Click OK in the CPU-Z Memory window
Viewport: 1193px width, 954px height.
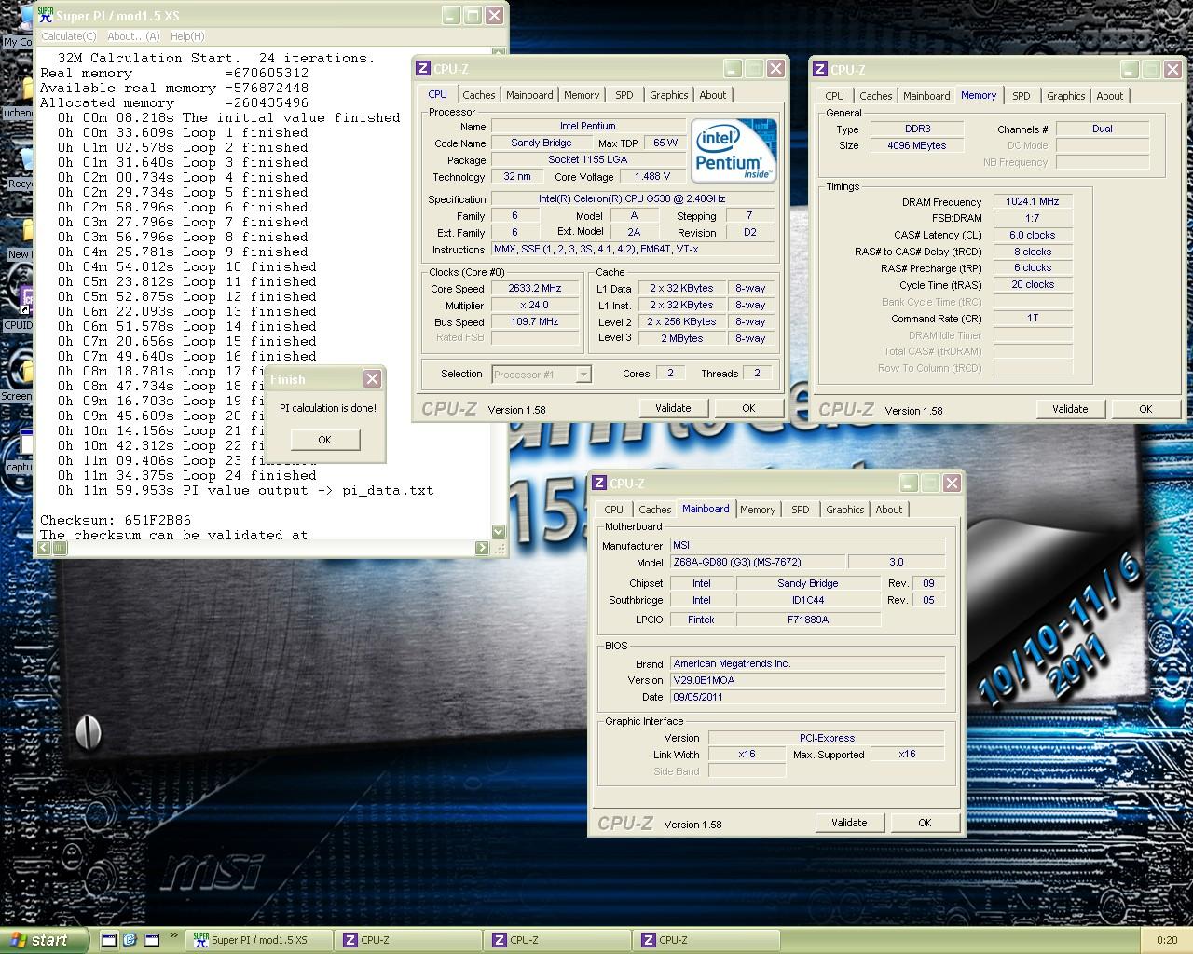click(1145, 409)
